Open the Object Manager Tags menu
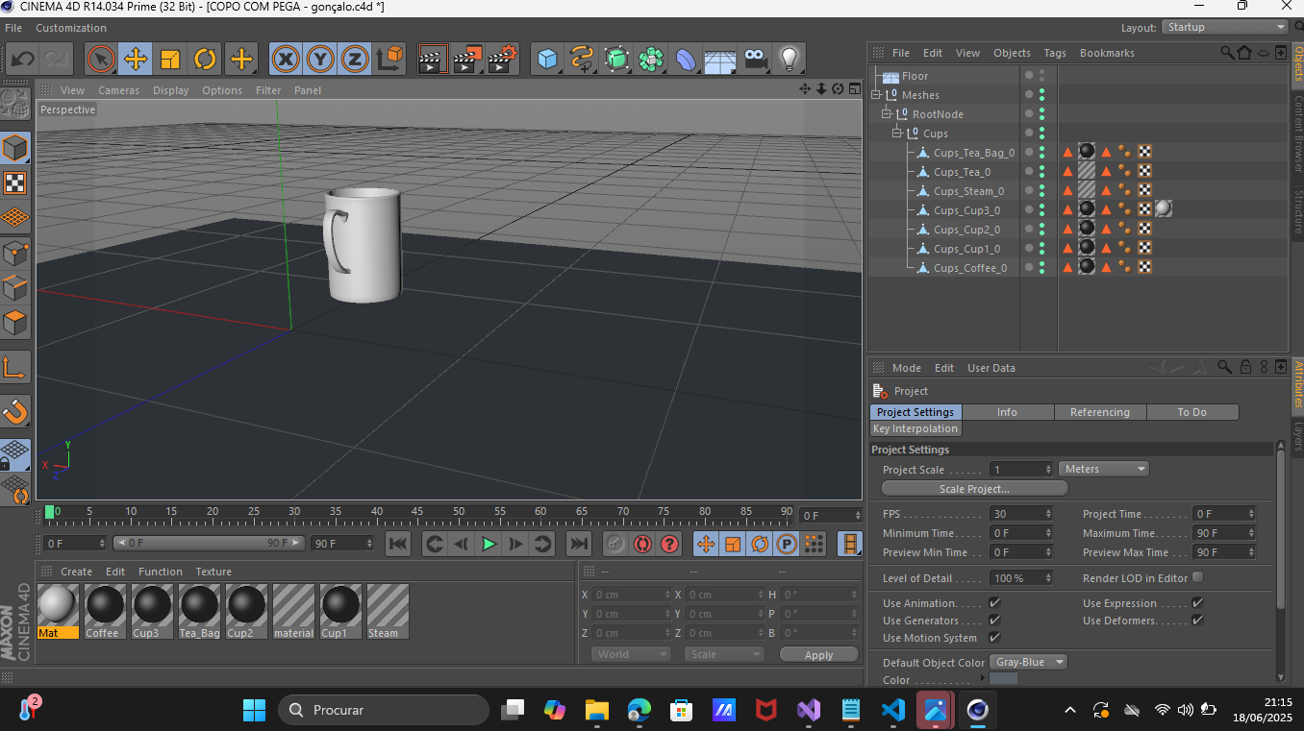 point(1055,53)
